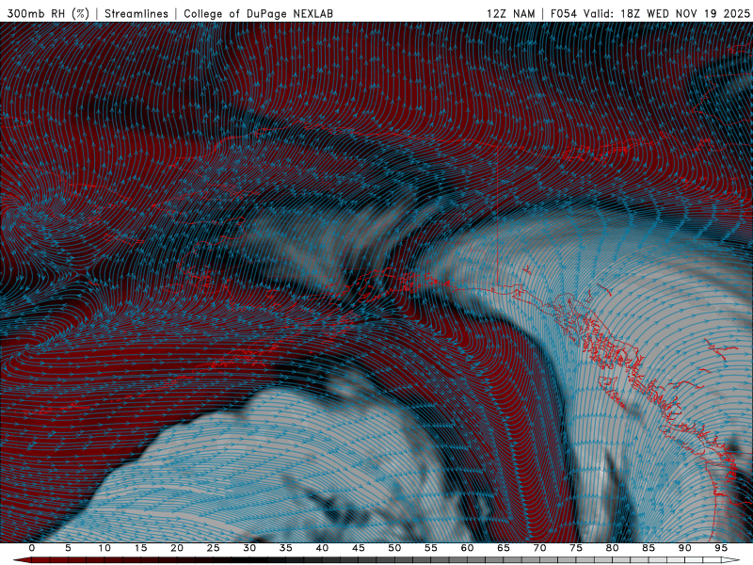Image resolution: width=753 pixels, height=565 pixels.
Task: Click the '40' color bar label
Action: (322, 548)
